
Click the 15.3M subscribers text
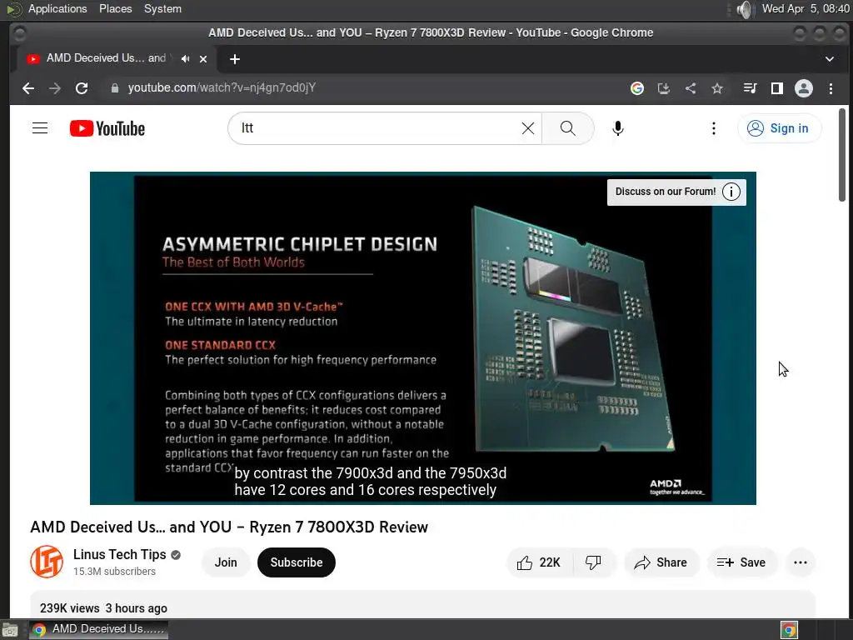114,572
